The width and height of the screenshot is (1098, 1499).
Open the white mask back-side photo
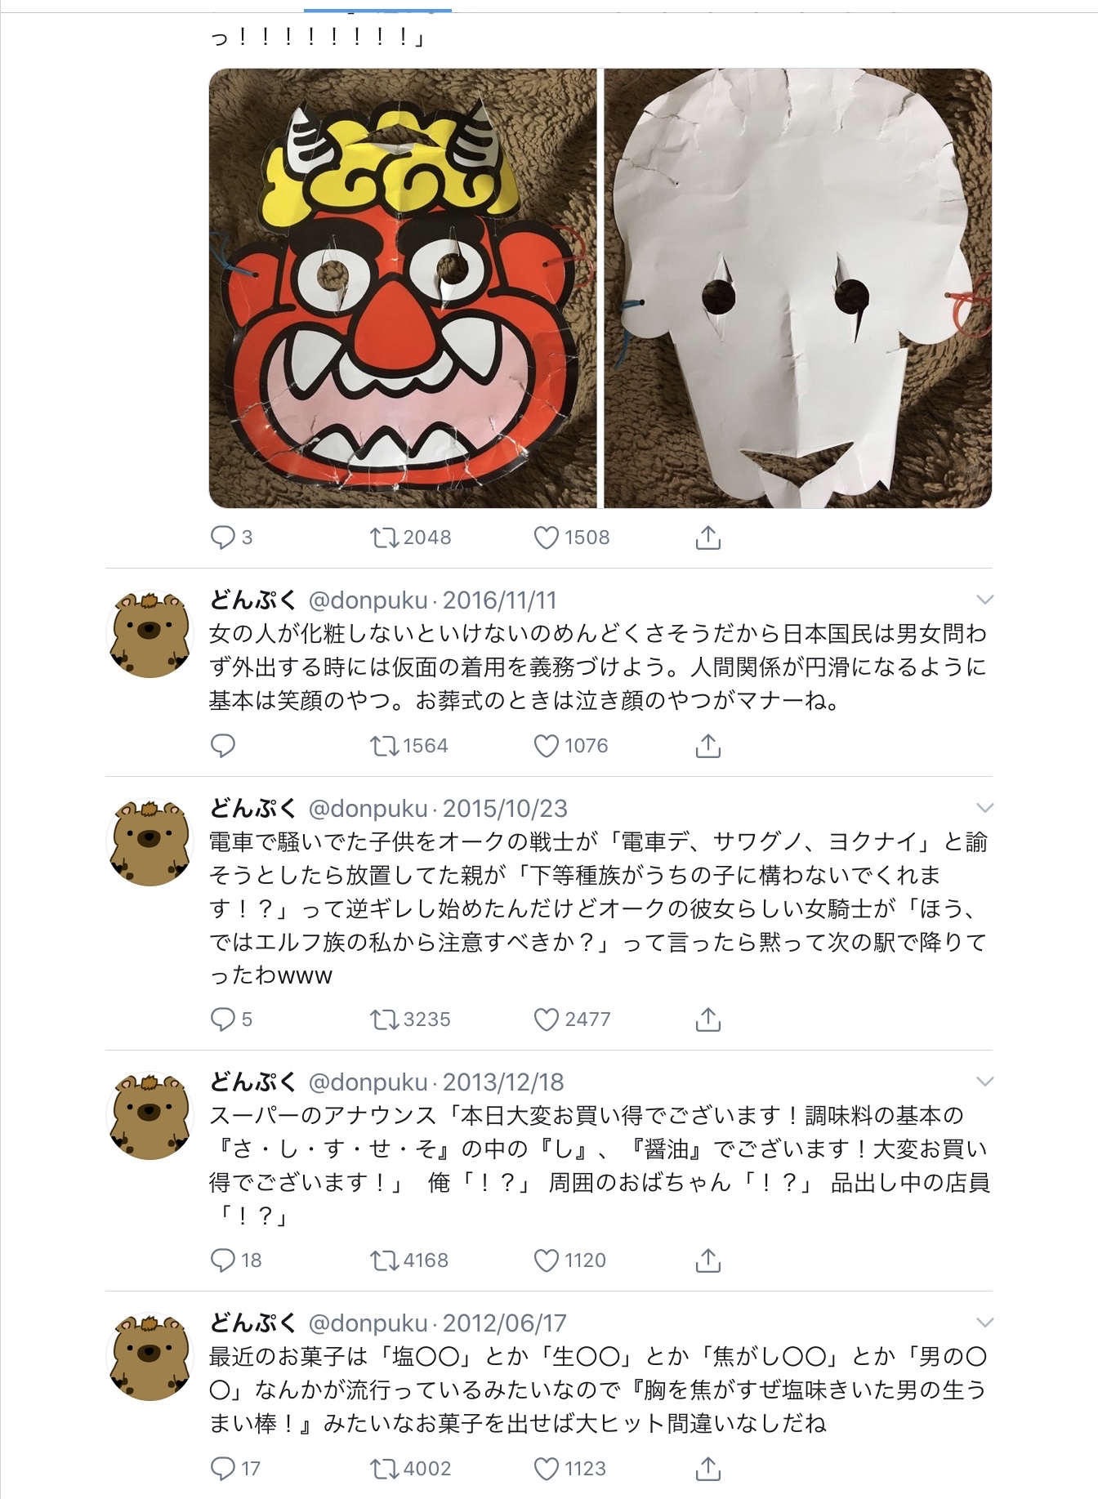coord(798,288)
